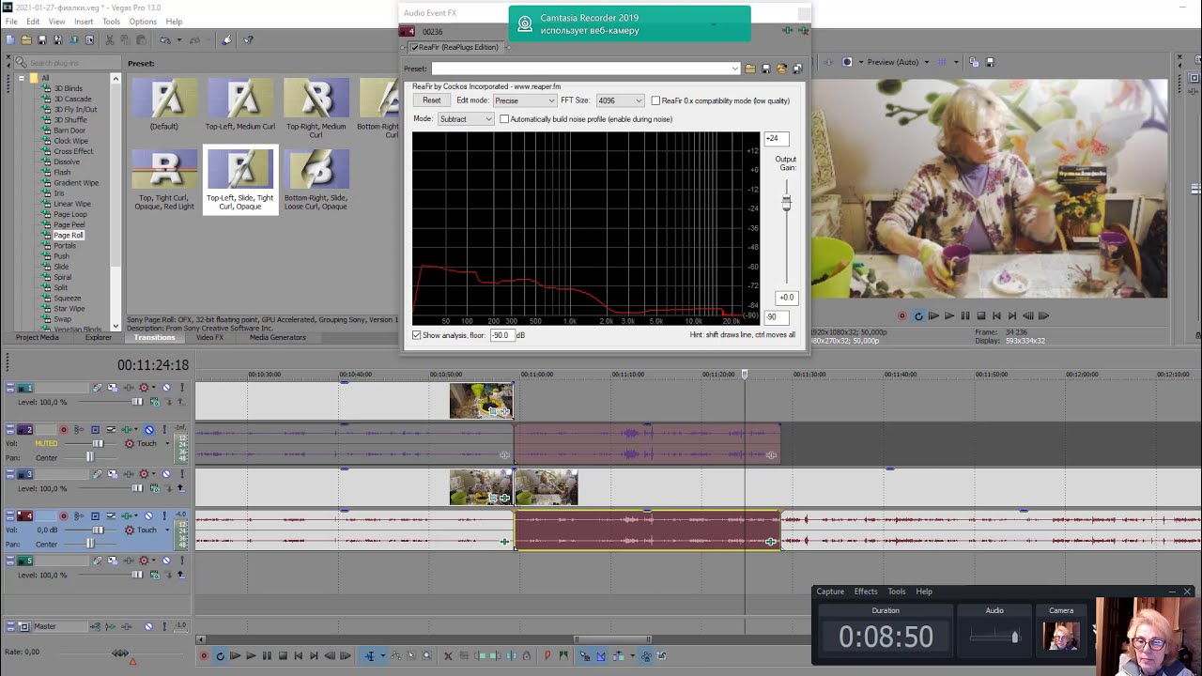Image resolution: width=1202 pixels, height=676 pixels.
Task: Arm track 2 for record
Action: [x=64, y=430]
